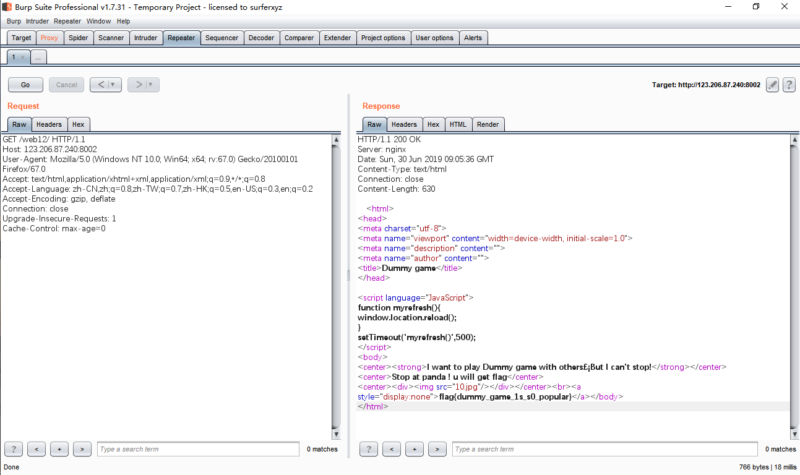The width and height of the screenshot is (800, 475).
Task: Go to previous match in response search
Action: [x=392, y=449]
